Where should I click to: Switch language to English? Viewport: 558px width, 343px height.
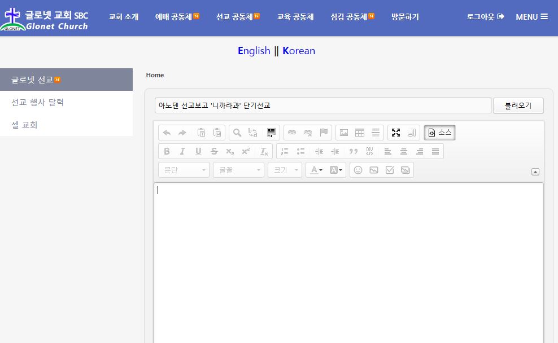pyautogui.click(x=254, y=51)
